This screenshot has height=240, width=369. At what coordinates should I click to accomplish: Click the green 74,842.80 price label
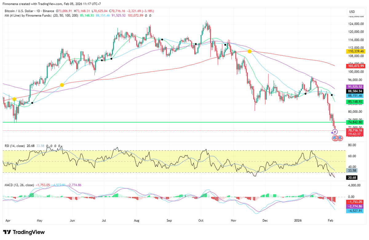point(355,122)
